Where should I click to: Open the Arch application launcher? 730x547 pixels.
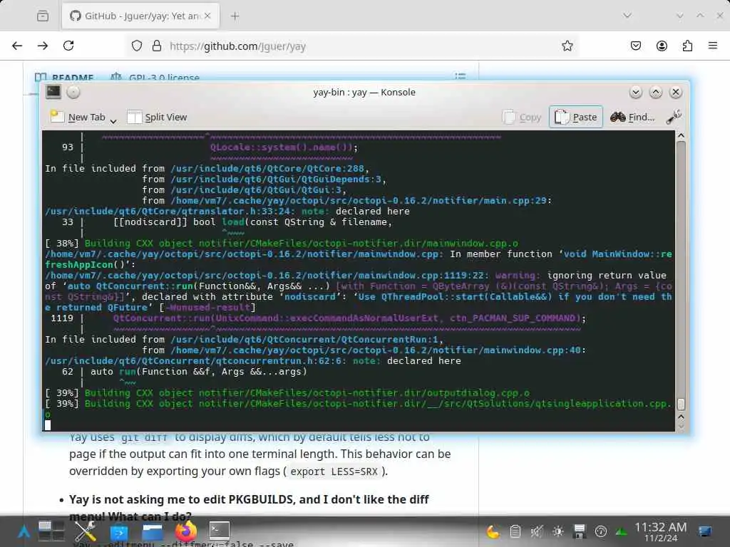[x=24, y=531]
